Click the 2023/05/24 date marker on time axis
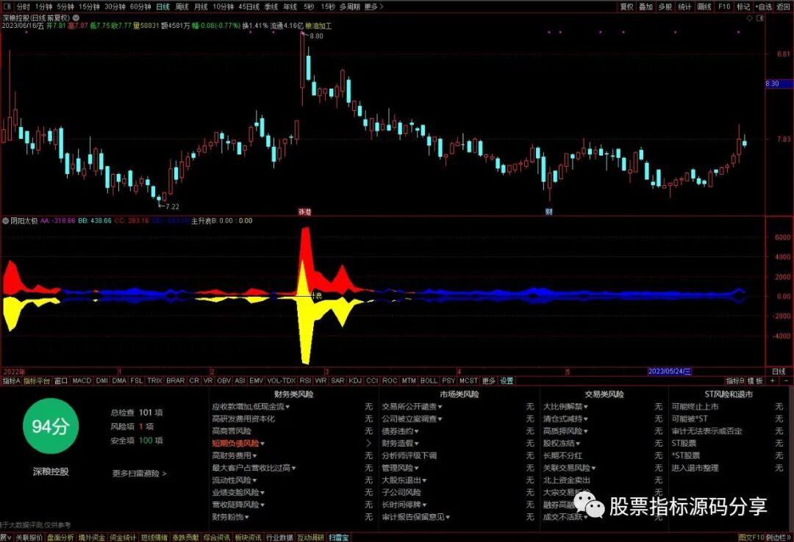 pyautogui.click(x=670, y=372)
